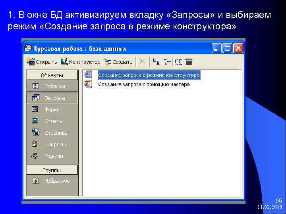Collapse the Группы panel header
The height and width of the screenshot is (214, 286).
click(52, 170)
